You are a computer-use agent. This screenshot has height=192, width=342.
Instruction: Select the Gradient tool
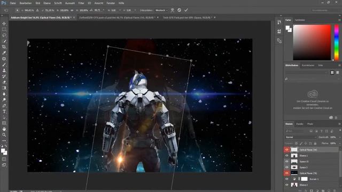coord(4,88)
